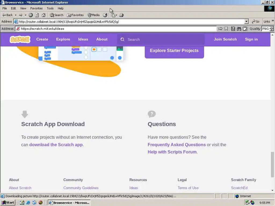The height and width of the screenshot is (206, 275).
Task: Open the Tools menu
Action: pos(50,8)
